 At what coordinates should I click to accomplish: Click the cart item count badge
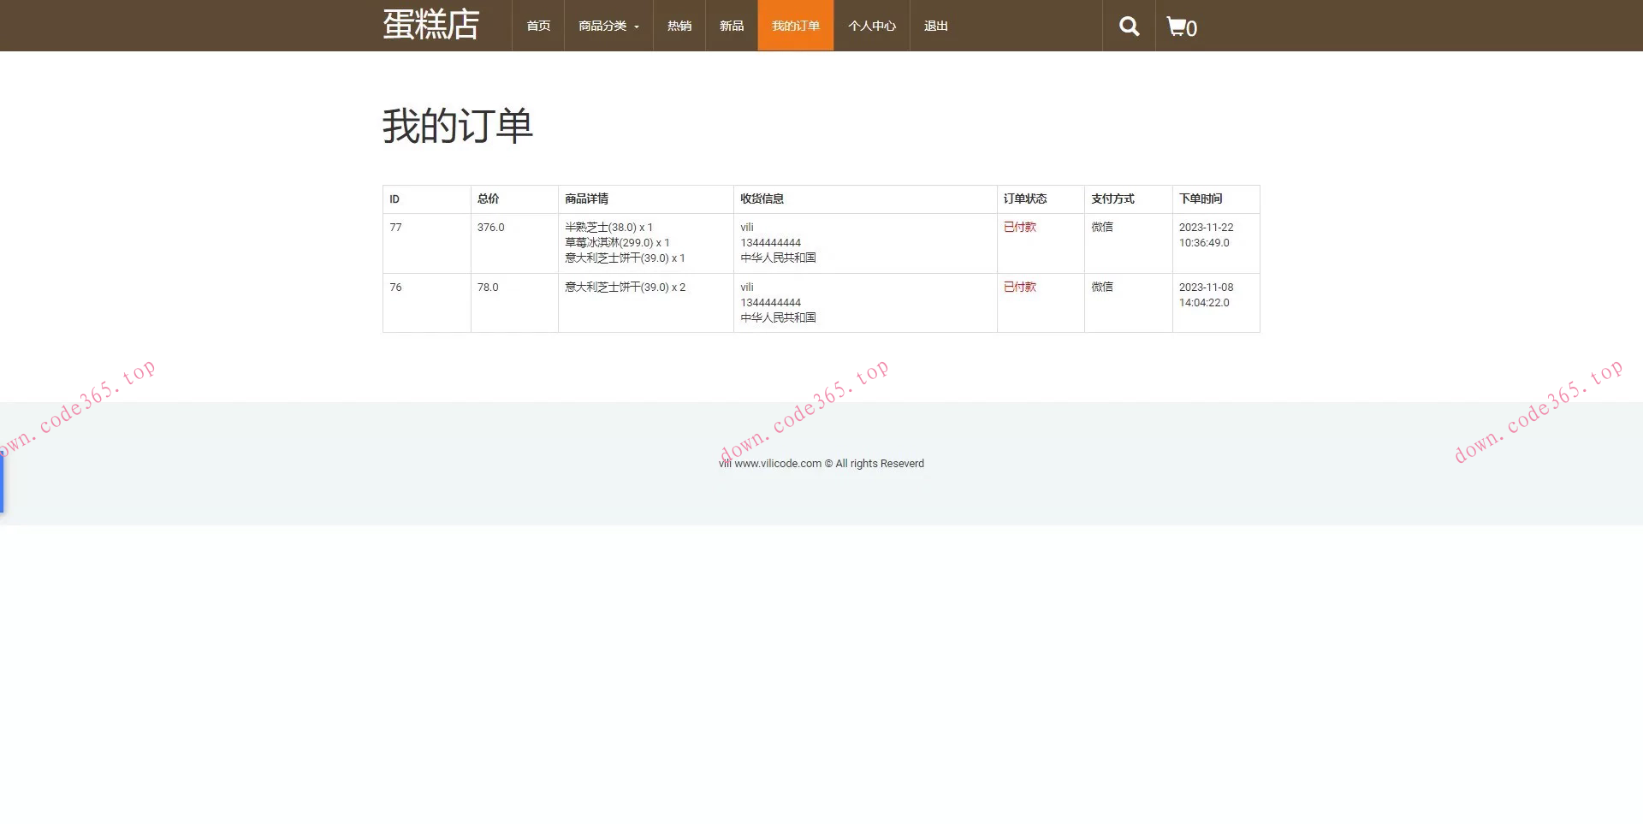(1192, 28)
